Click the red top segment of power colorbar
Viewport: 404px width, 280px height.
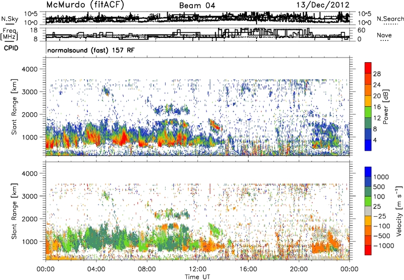[x=368, y=68]
